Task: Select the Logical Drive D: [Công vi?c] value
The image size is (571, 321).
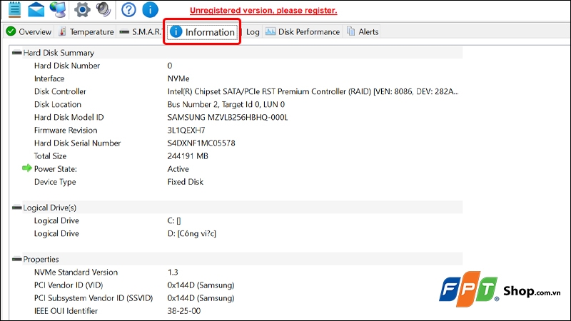Action: [191, 234]
